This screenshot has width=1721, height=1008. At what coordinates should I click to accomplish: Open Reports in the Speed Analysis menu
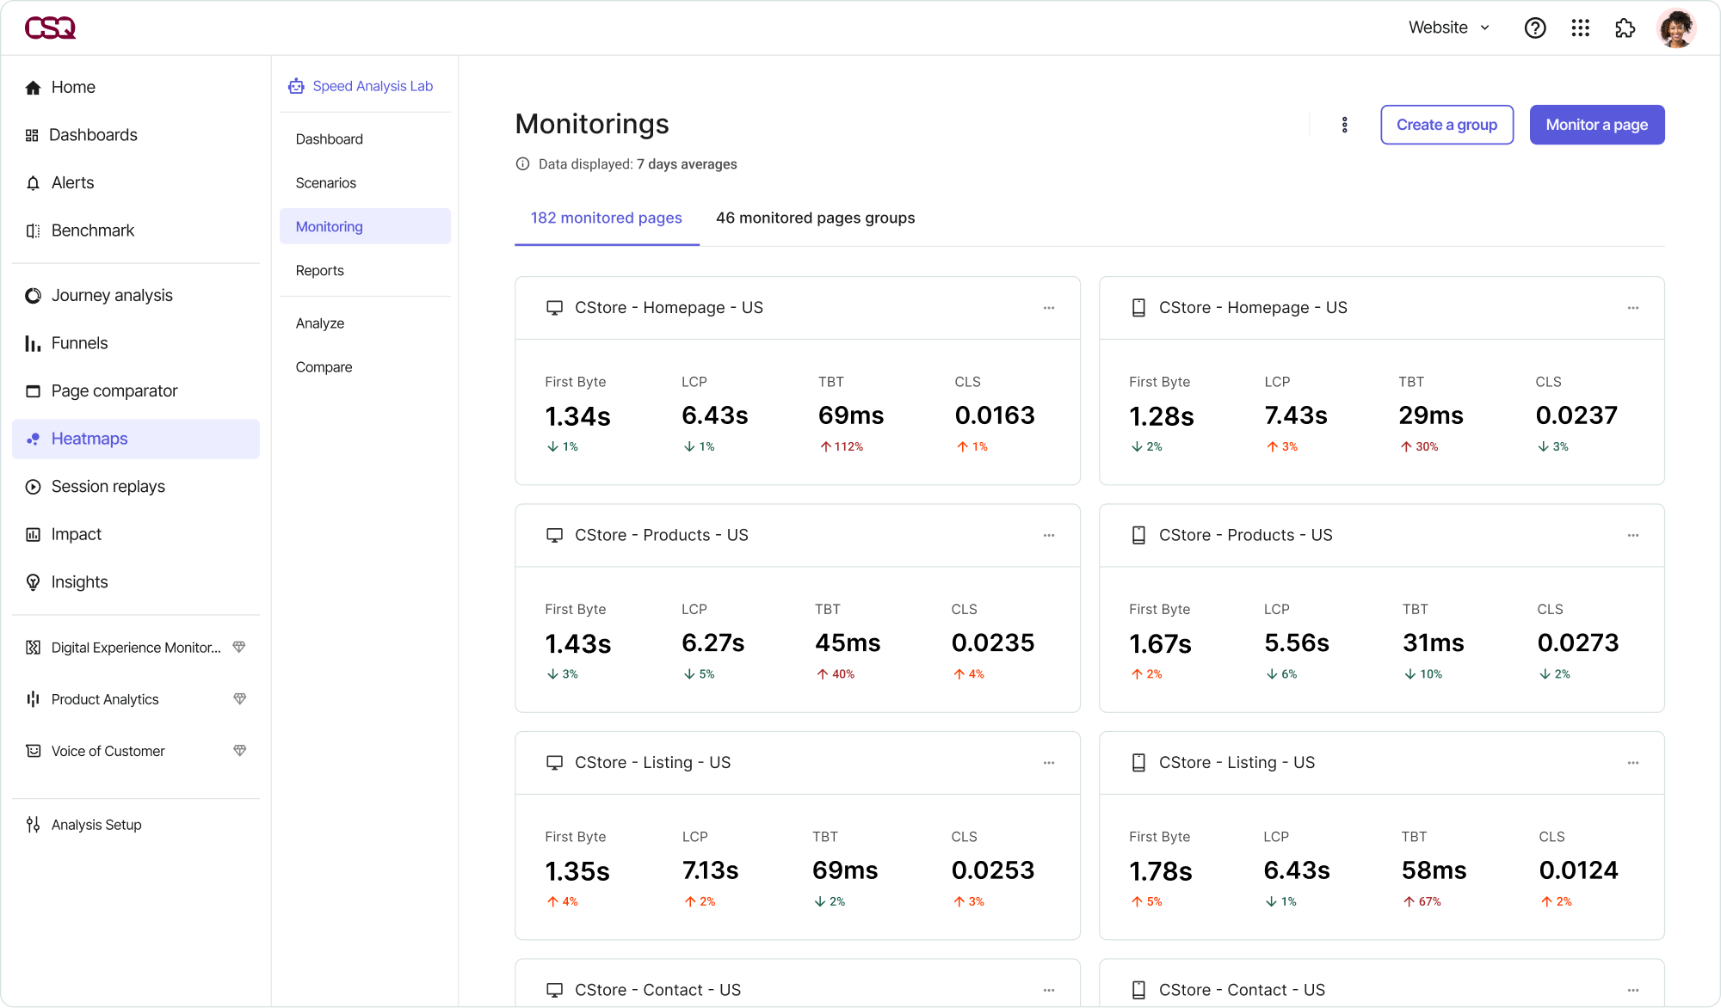point(319,270)
